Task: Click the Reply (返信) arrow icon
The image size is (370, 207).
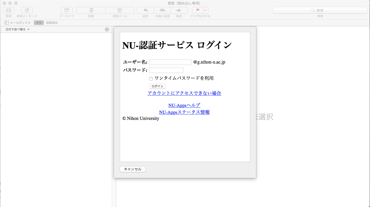Action: point(145,10)
